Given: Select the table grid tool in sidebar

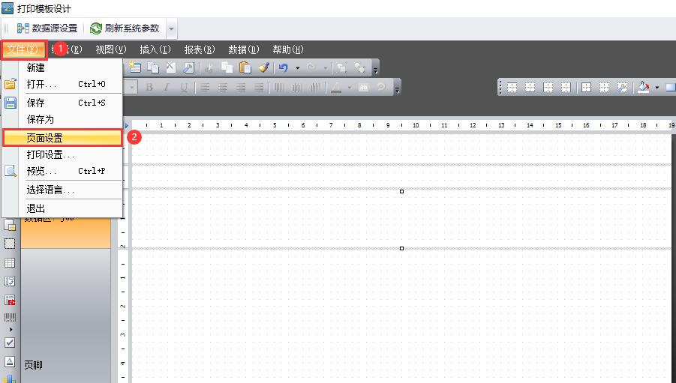Looking at the screenshot, I should [10, 263].
